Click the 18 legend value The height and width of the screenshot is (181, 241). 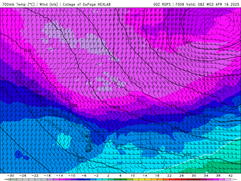point(157,176)
